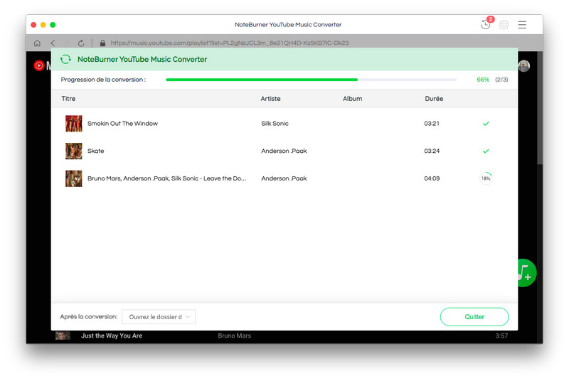Click the 3:57 duration in background list

coord(501,336)
